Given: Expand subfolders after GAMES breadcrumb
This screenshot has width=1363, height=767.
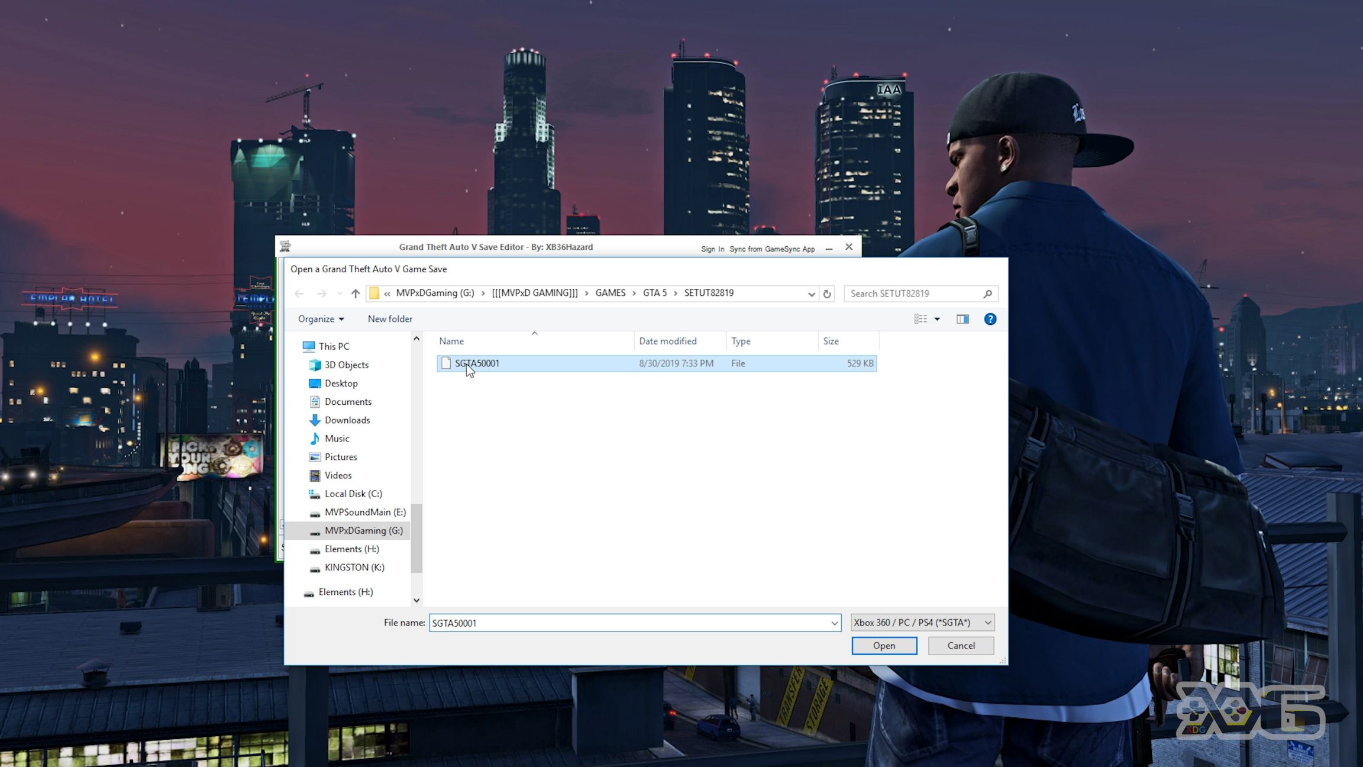Looking at the screenshot, I should coord(634,294).
